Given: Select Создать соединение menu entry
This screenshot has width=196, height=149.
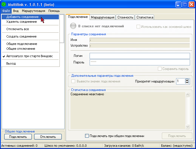Looking at the screenshot, I should coord(30,36).
